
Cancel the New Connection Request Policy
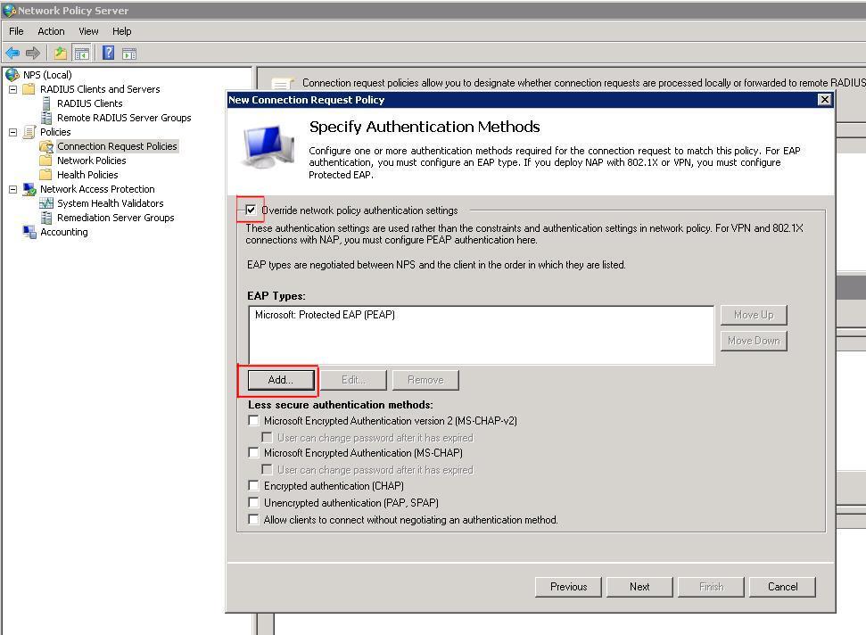click(782, 587)
